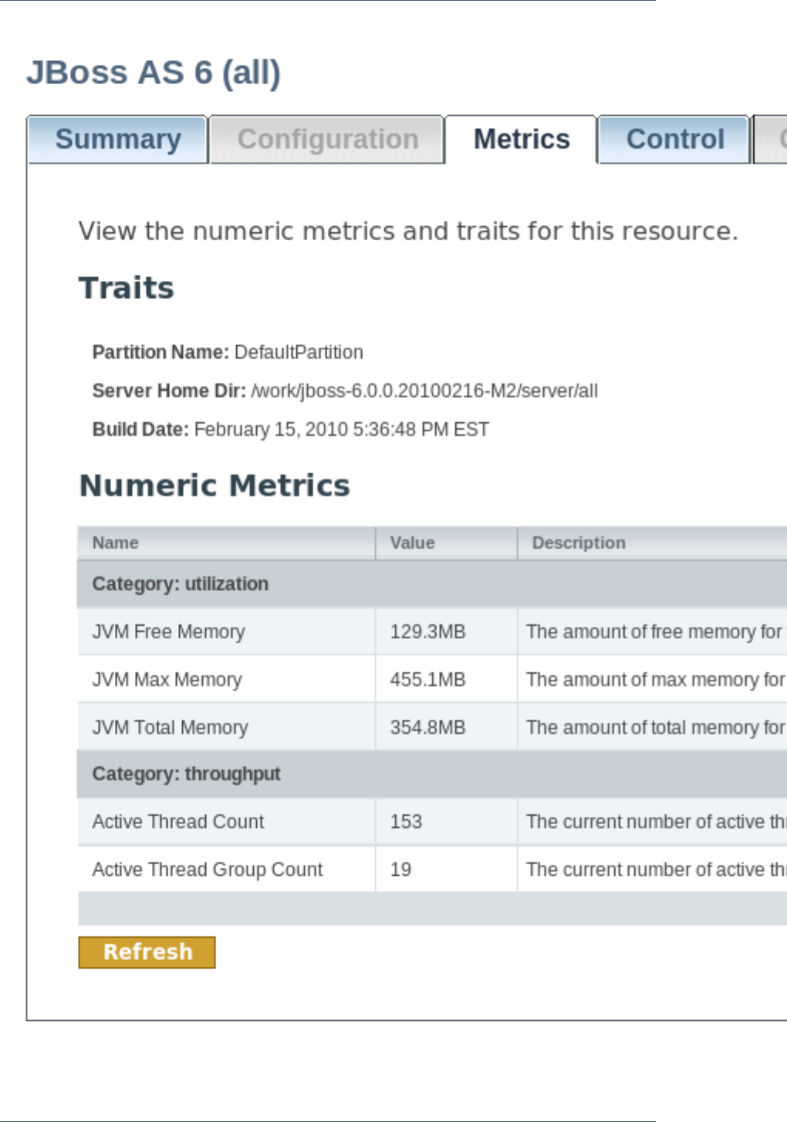Click the Category: utilization group header
Screen dimensions: 787x1122
(181, 584)
